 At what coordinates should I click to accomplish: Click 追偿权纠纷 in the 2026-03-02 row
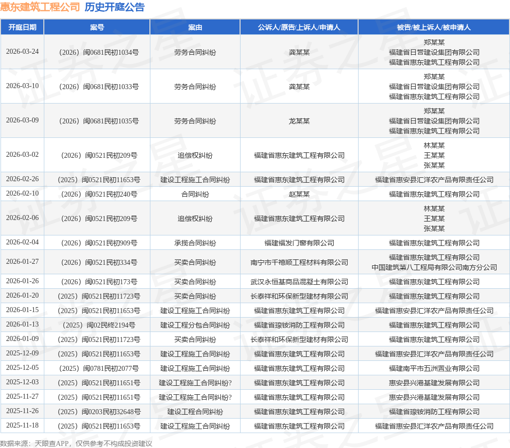195,155
